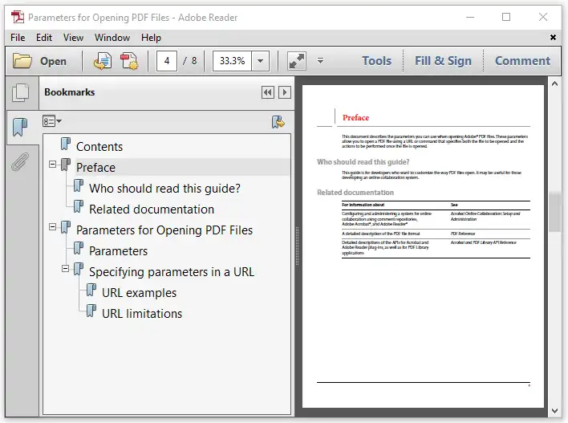Select Specifying parameters in a URL bookmark

[x=172, y=272]
